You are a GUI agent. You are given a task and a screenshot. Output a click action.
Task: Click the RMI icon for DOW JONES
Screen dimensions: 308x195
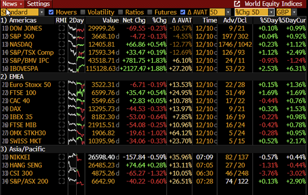62,29
